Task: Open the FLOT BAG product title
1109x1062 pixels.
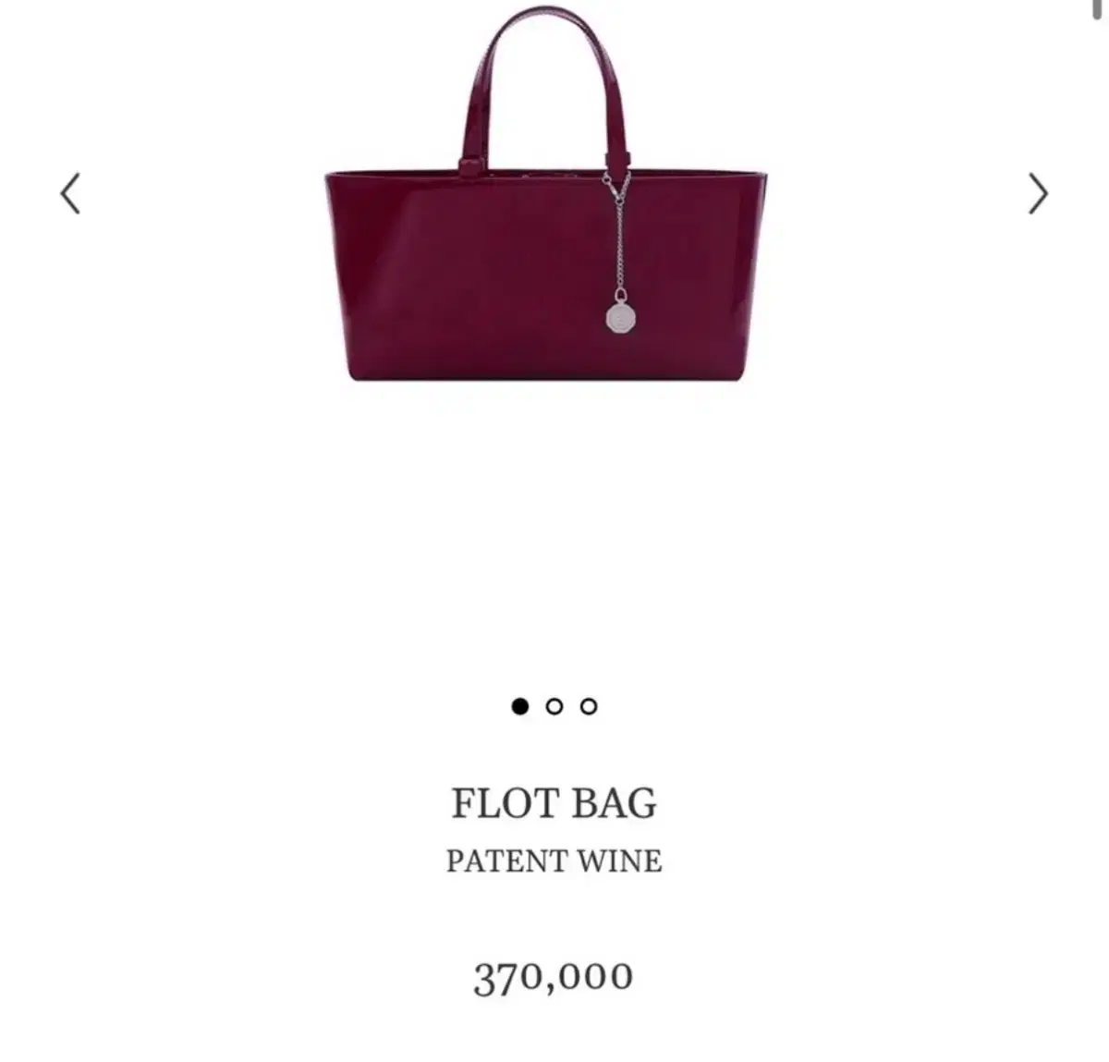Action: coord(554,802)
